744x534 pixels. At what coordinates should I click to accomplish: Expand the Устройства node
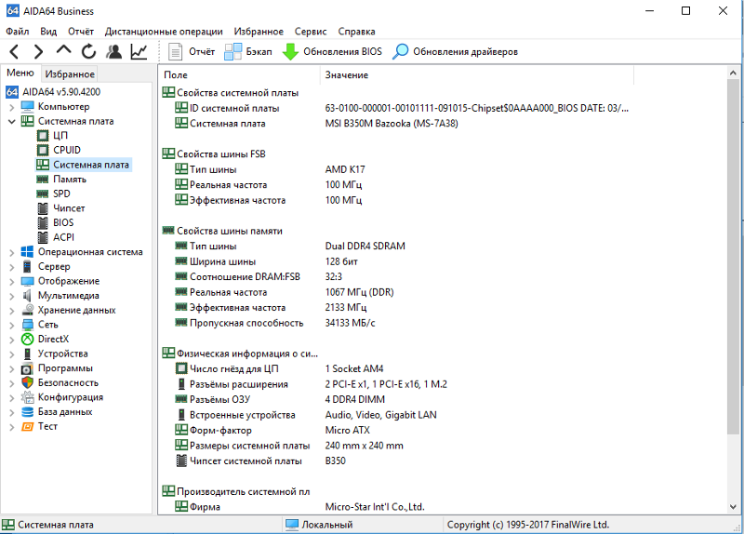pos(12,354)
